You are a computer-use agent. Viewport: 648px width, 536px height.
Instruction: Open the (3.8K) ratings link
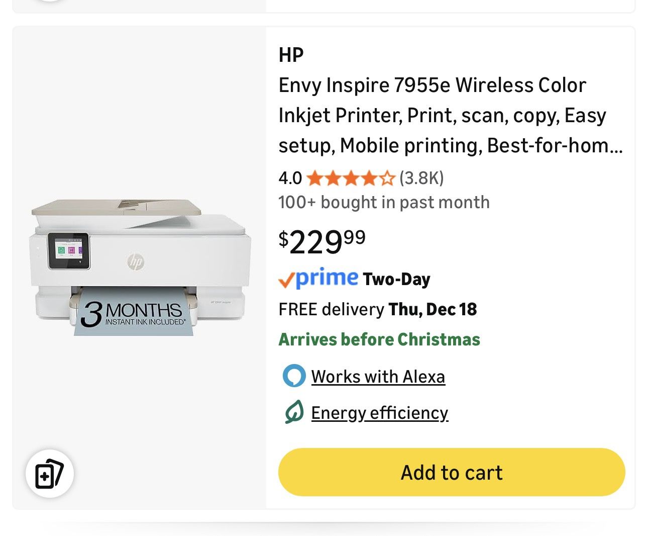pos(421,178)
